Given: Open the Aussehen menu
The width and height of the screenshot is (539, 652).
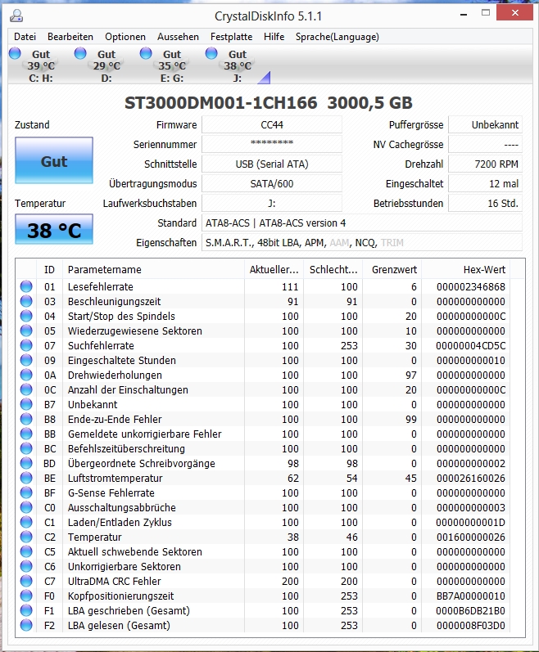Looking at the screenshot, I should click(x=178, y=37).
